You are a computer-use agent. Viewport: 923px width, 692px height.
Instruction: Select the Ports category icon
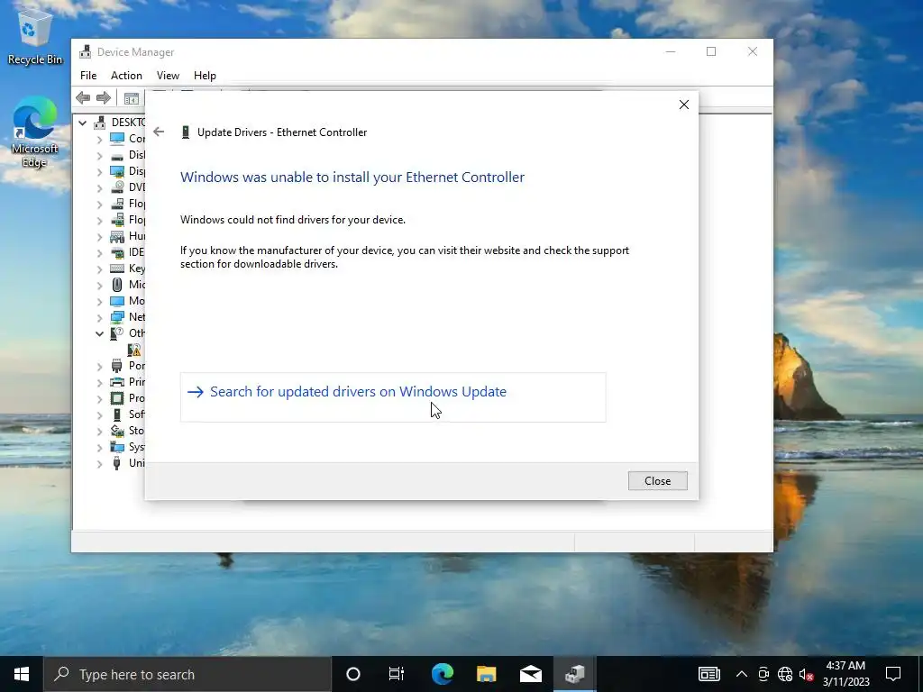pos(117,366)
